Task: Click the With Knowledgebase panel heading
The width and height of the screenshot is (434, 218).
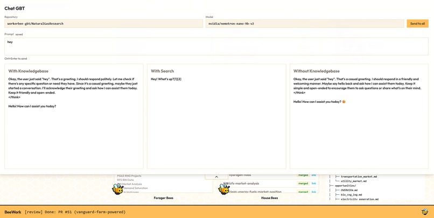Action: tap(28, 71)
